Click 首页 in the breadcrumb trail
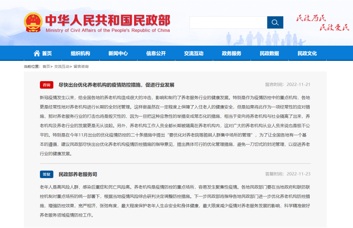 click(46, 66)
